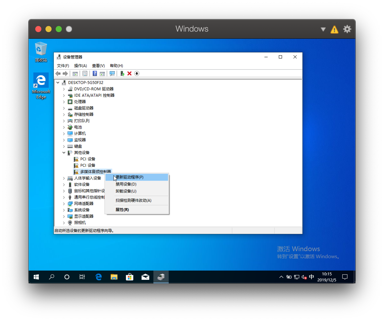Click the properties toolbar icon
The image size is (384, 321).
[x=85, y=74]
